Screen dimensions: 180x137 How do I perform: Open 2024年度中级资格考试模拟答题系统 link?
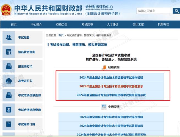[111, 135]
